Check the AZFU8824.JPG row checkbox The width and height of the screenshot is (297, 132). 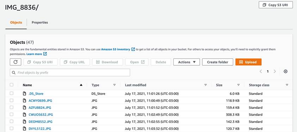[12, 107]
